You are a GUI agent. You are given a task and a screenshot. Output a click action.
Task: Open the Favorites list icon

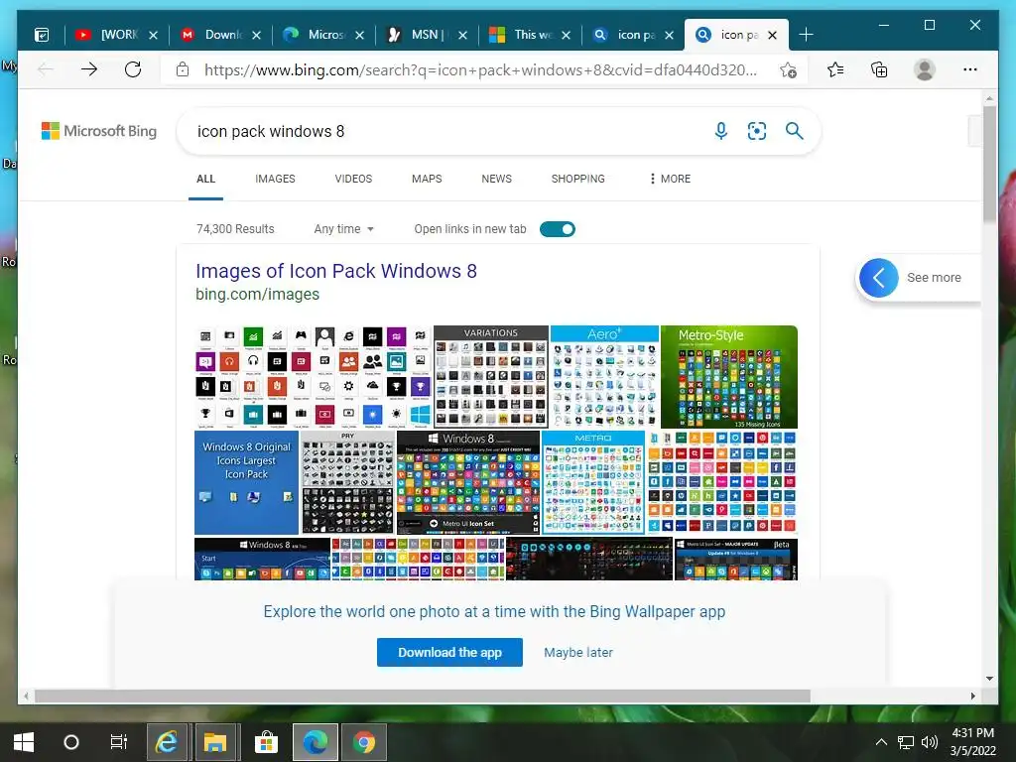pos(835,69)
